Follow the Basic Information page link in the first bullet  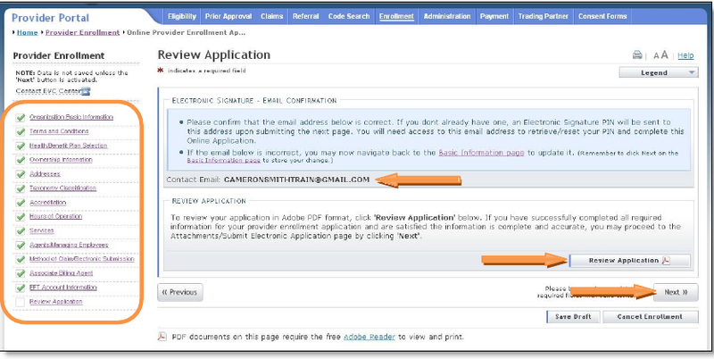click(x=481, y=153)
